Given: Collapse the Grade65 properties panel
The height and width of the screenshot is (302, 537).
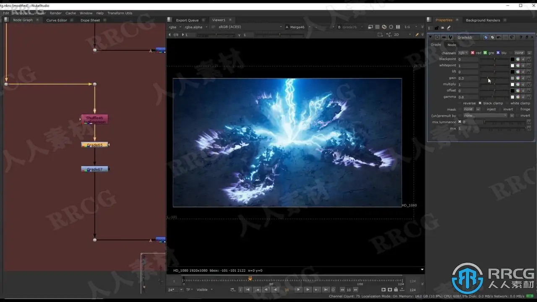Looking at the screenshot, I should click(x=430, y=37).
